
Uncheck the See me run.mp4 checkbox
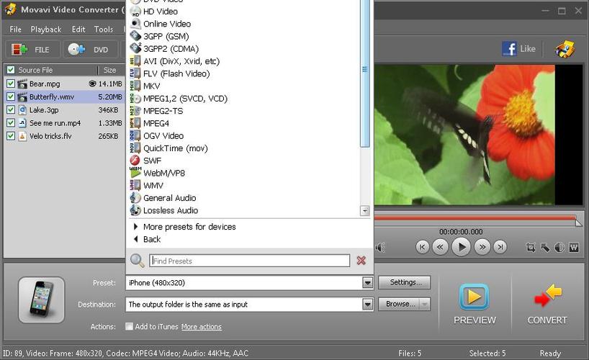tap(11, 123)
